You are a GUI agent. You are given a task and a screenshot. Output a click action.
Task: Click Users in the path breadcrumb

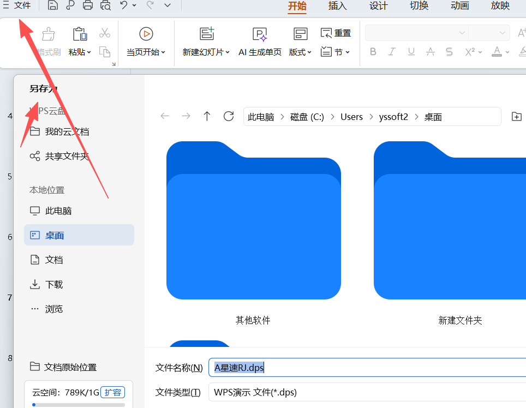(351, 117)
